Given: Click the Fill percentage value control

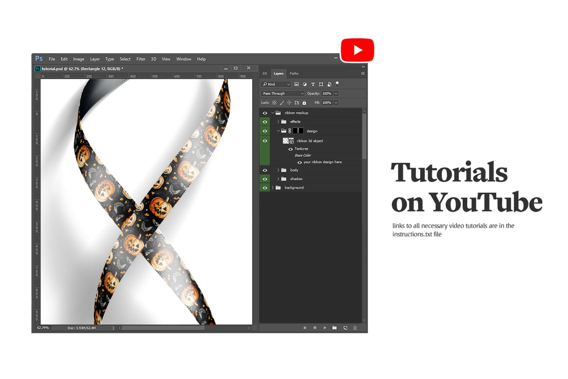Looking at the screenshot, I should (x=328, y=103).
